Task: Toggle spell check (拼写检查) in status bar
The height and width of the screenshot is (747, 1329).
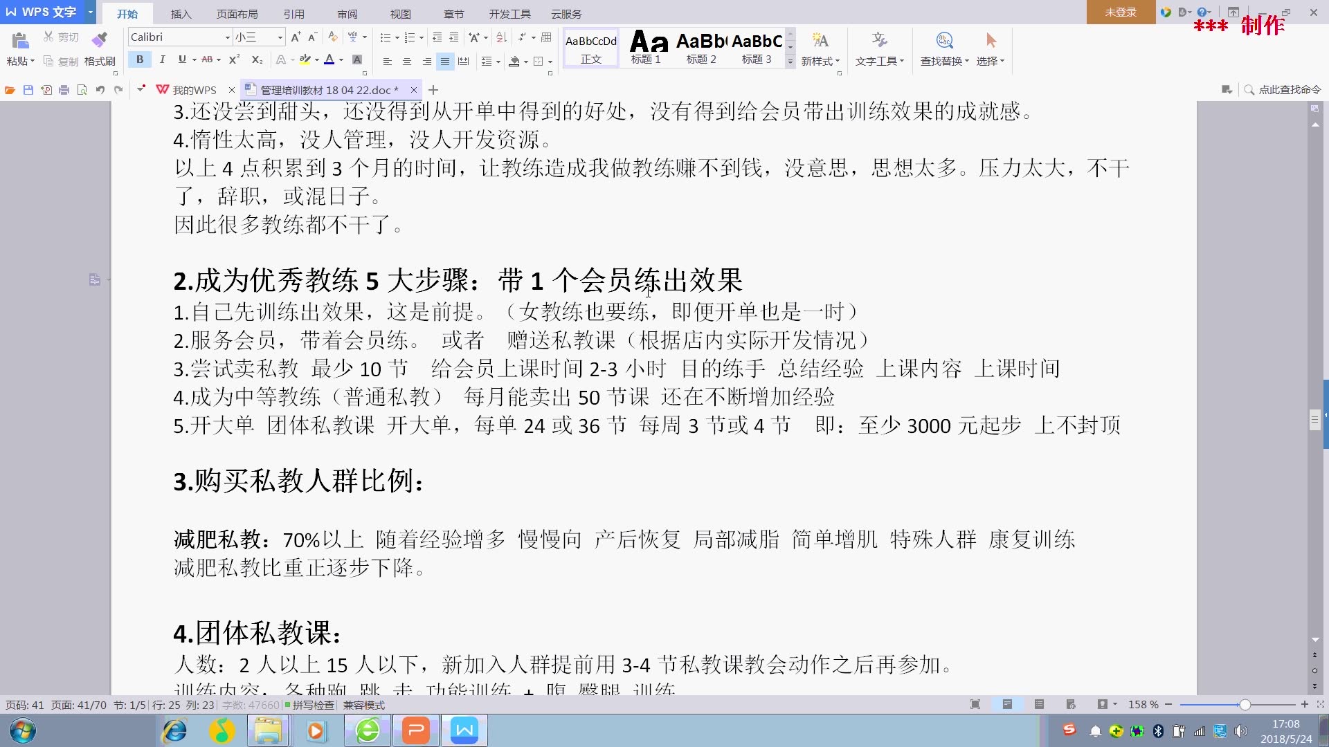Action: coord(309,705)
